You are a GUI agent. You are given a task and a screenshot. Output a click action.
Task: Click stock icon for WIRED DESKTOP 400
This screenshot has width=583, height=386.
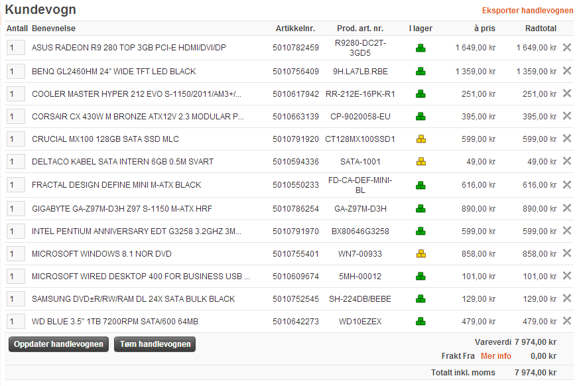[421, 277]
